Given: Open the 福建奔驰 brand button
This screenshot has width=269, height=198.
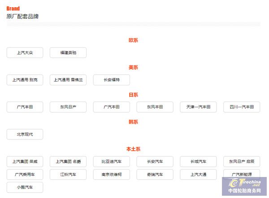Looking at the screenshot, I should (68, 53).
